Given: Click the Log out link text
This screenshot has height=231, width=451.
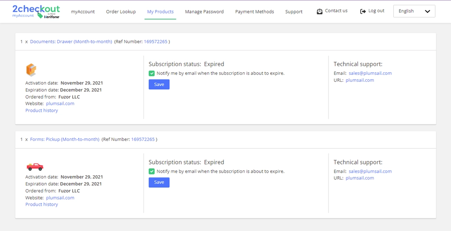Looking at the screenshot, I should pyautogui.click(x=376, y=10).
